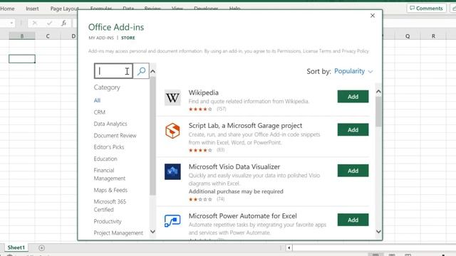Open the Wikipedia add-in logo
456x256 pixels.
(172, 98)
